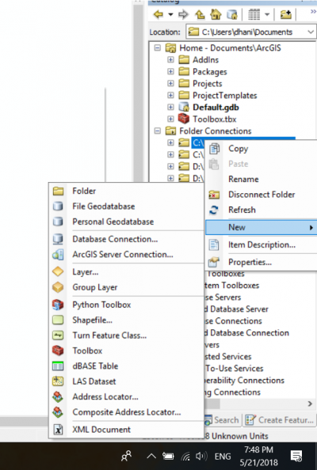Open the Action Center notification icon

point(296,457)
